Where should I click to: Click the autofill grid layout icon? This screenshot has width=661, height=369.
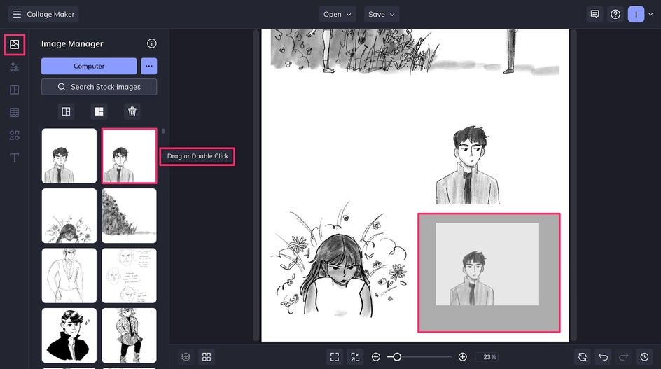99,111
